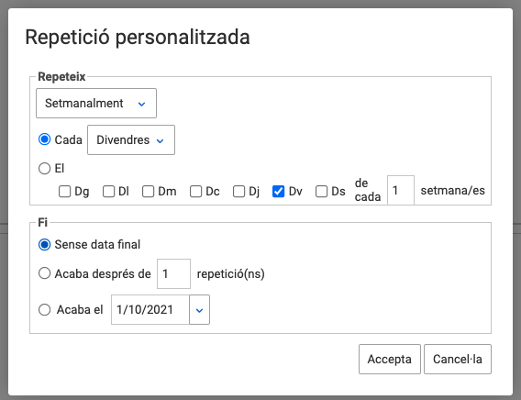
Task: Select the Acaba el radio option
Action: (x=44, y=310)
